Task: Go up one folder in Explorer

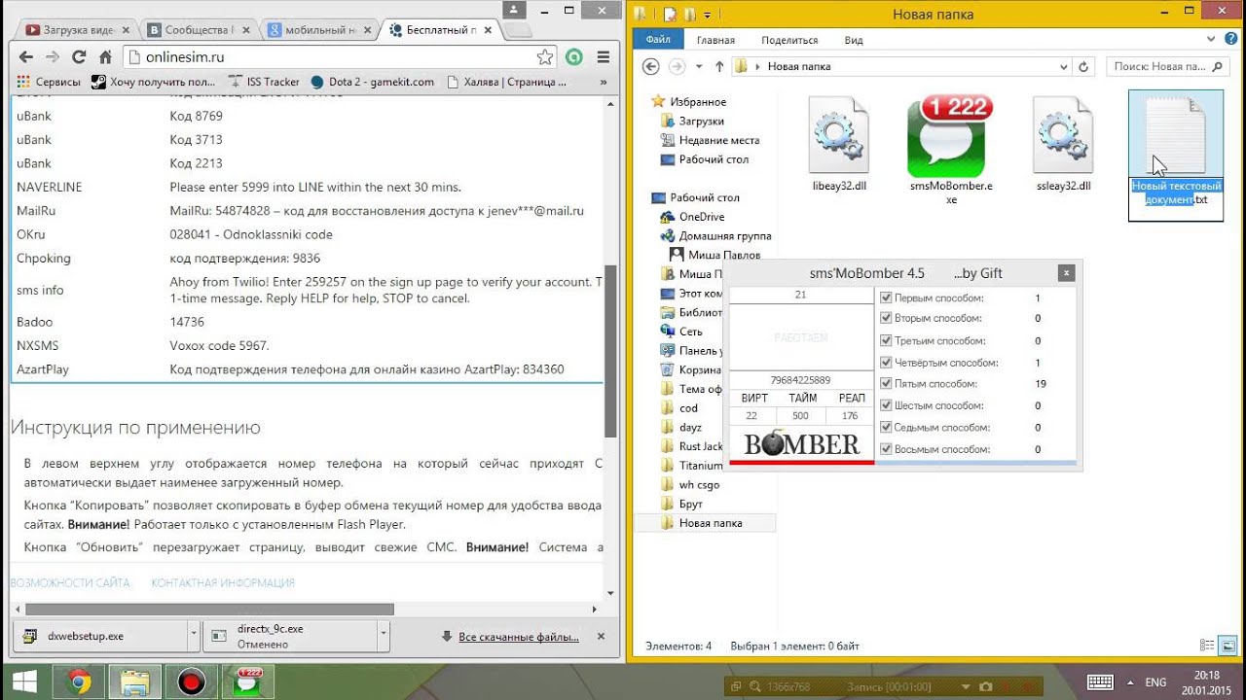Action: pyautogui.click(x=719, y=67)
